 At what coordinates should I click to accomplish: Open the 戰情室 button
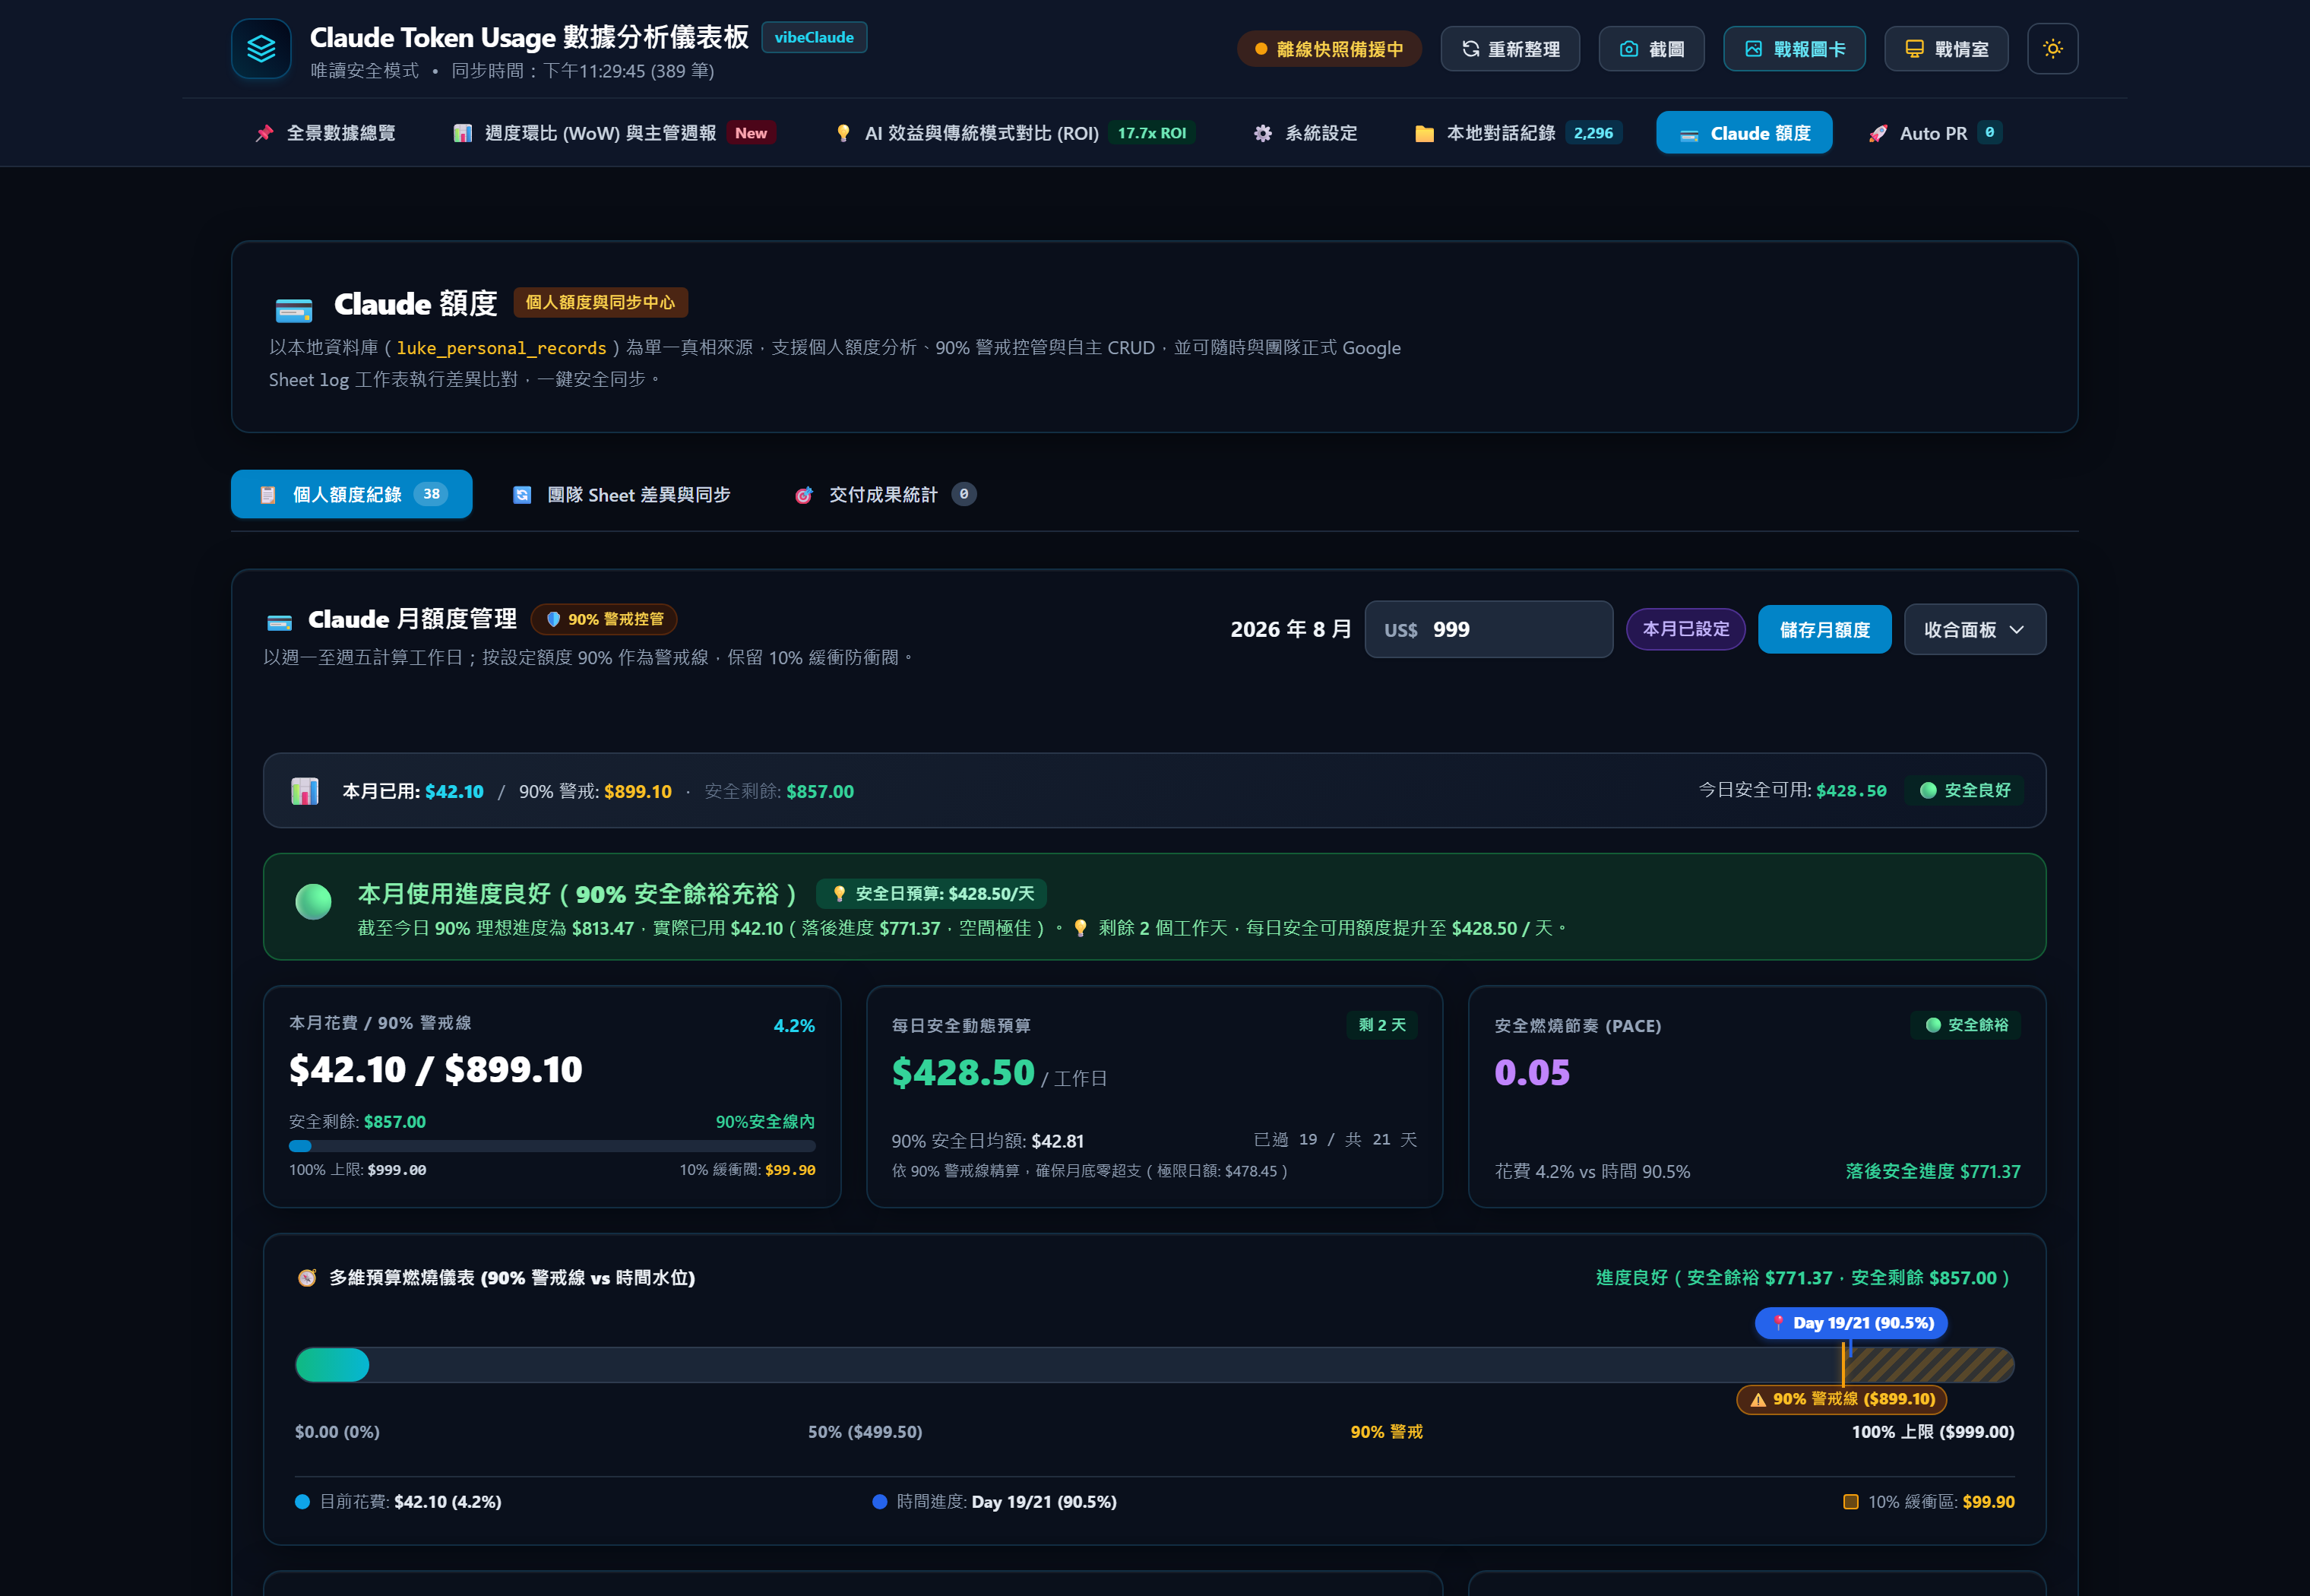click(1946, 49)
